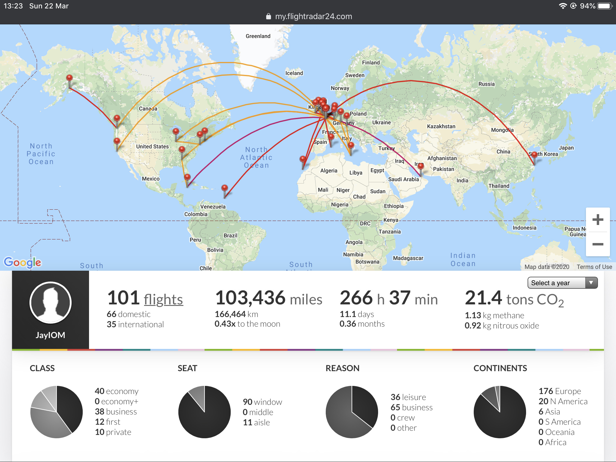Click the map zoom out minus button
616x462 pixels.
(x=598, y=244)
